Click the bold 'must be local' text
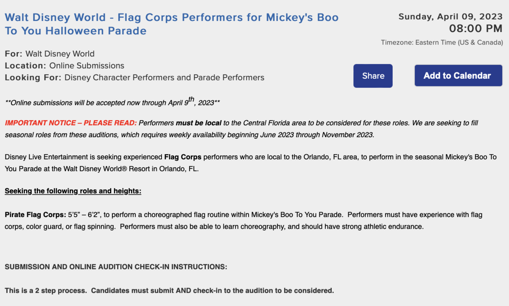Image resolution: width=509 pixels, height=306 pixels. point(199,123)
